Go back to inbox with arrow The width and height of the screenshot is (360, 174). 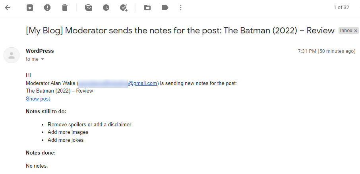coord(8,8)
